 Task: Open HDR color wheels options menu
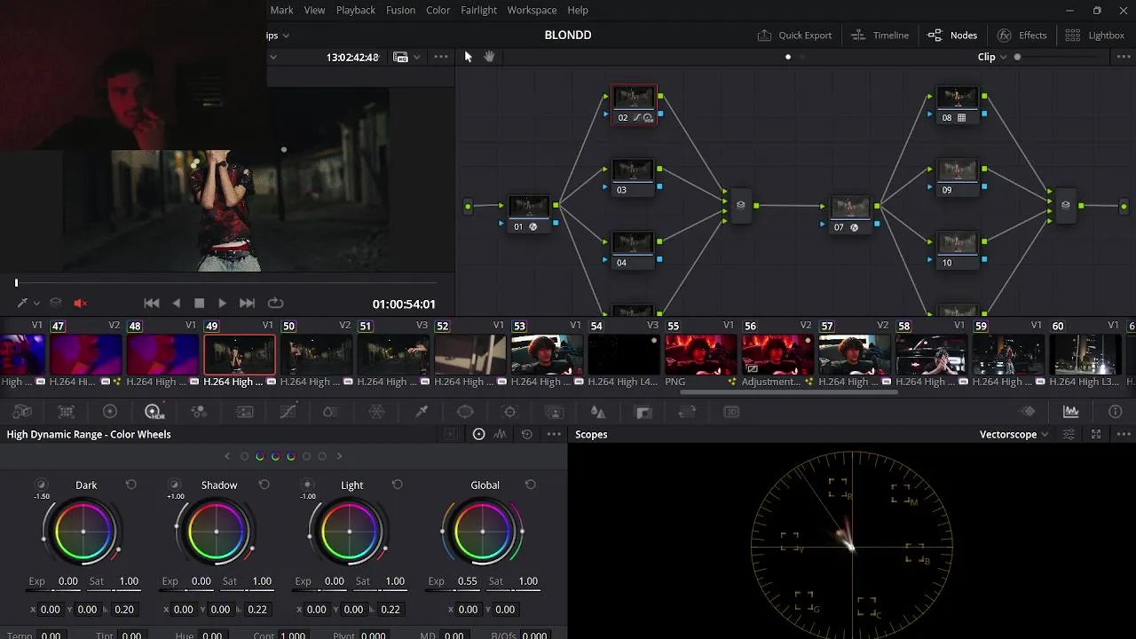[x=554, y=435]
